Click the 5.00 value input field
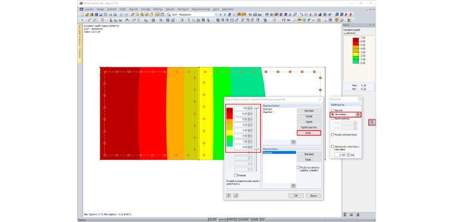Image resolution: width=453 pixels, height=222 pixels. [241, 119]
